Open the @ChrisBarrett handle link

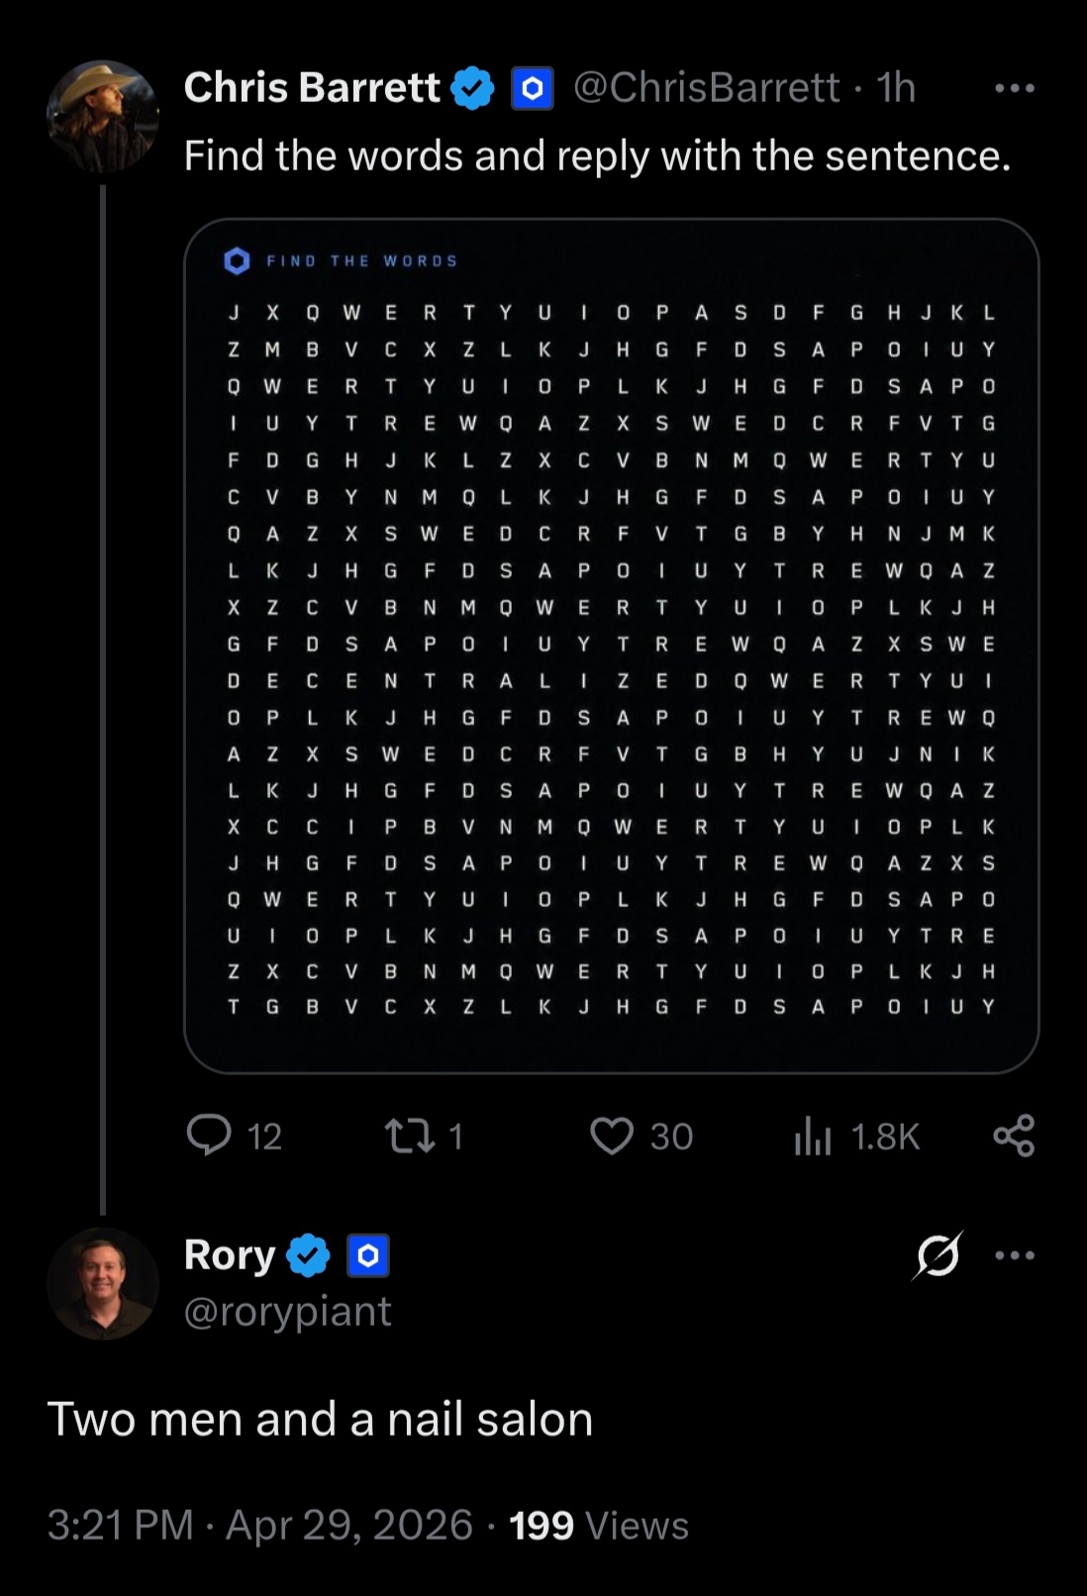[x=707, y=88]
